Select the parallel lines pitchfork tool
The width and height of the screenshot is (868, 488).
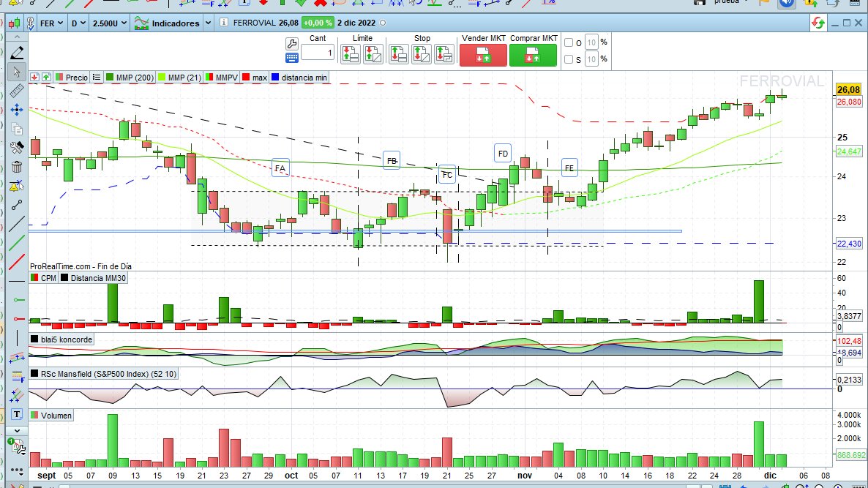point(17,396)
